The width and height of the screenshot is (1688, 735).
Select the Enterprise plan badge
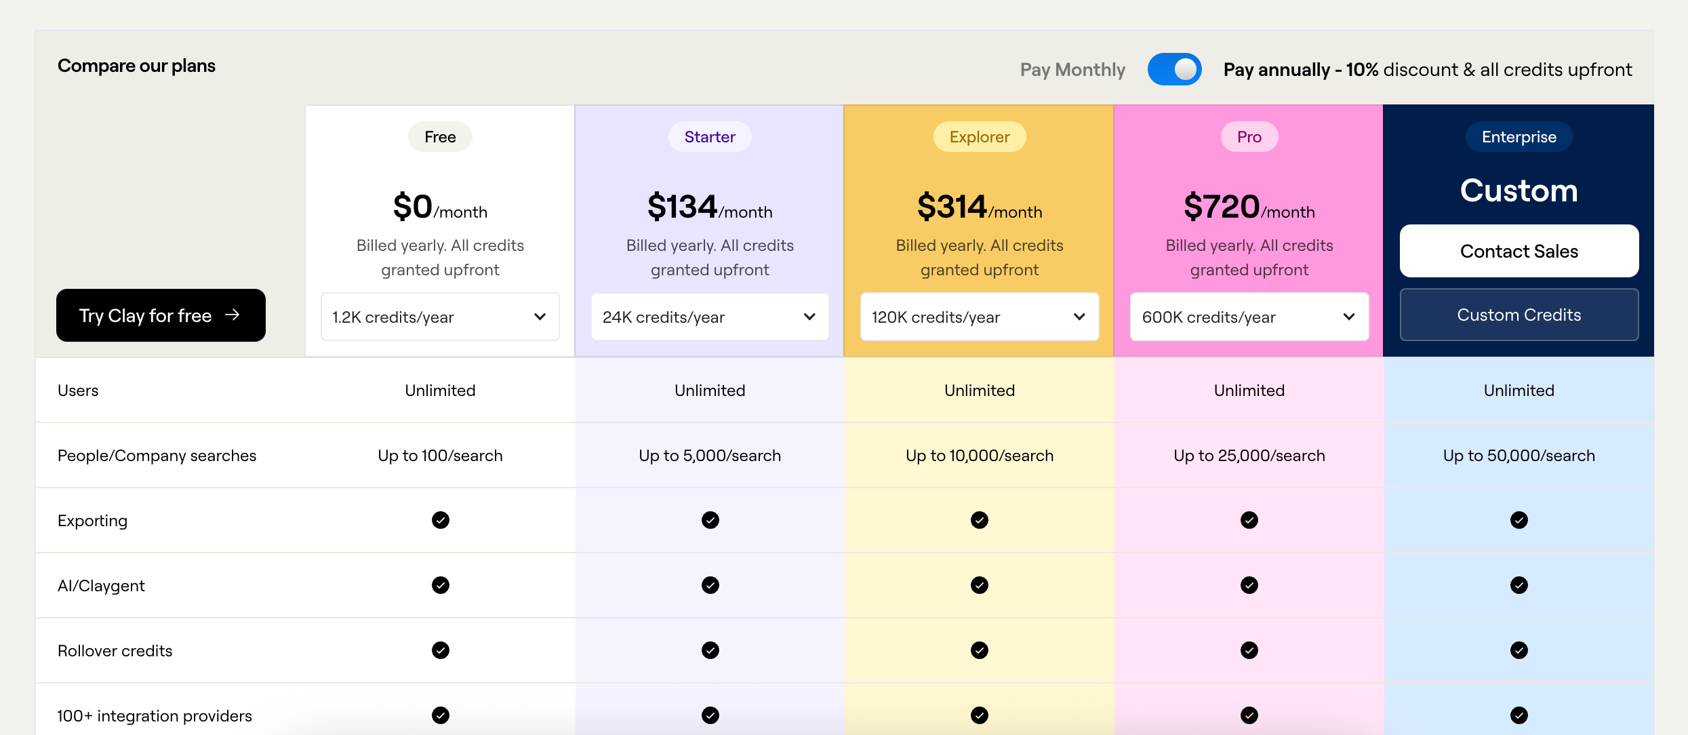1519,137
